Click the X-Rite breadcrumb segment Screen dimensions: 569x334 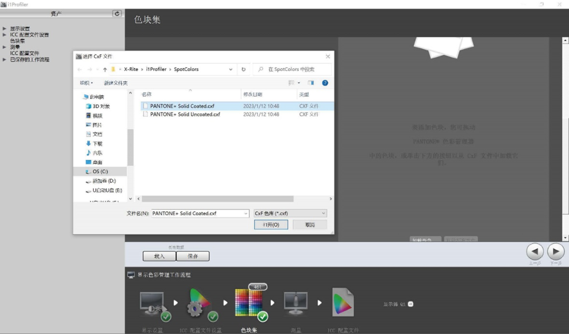[x=131, y=69]
